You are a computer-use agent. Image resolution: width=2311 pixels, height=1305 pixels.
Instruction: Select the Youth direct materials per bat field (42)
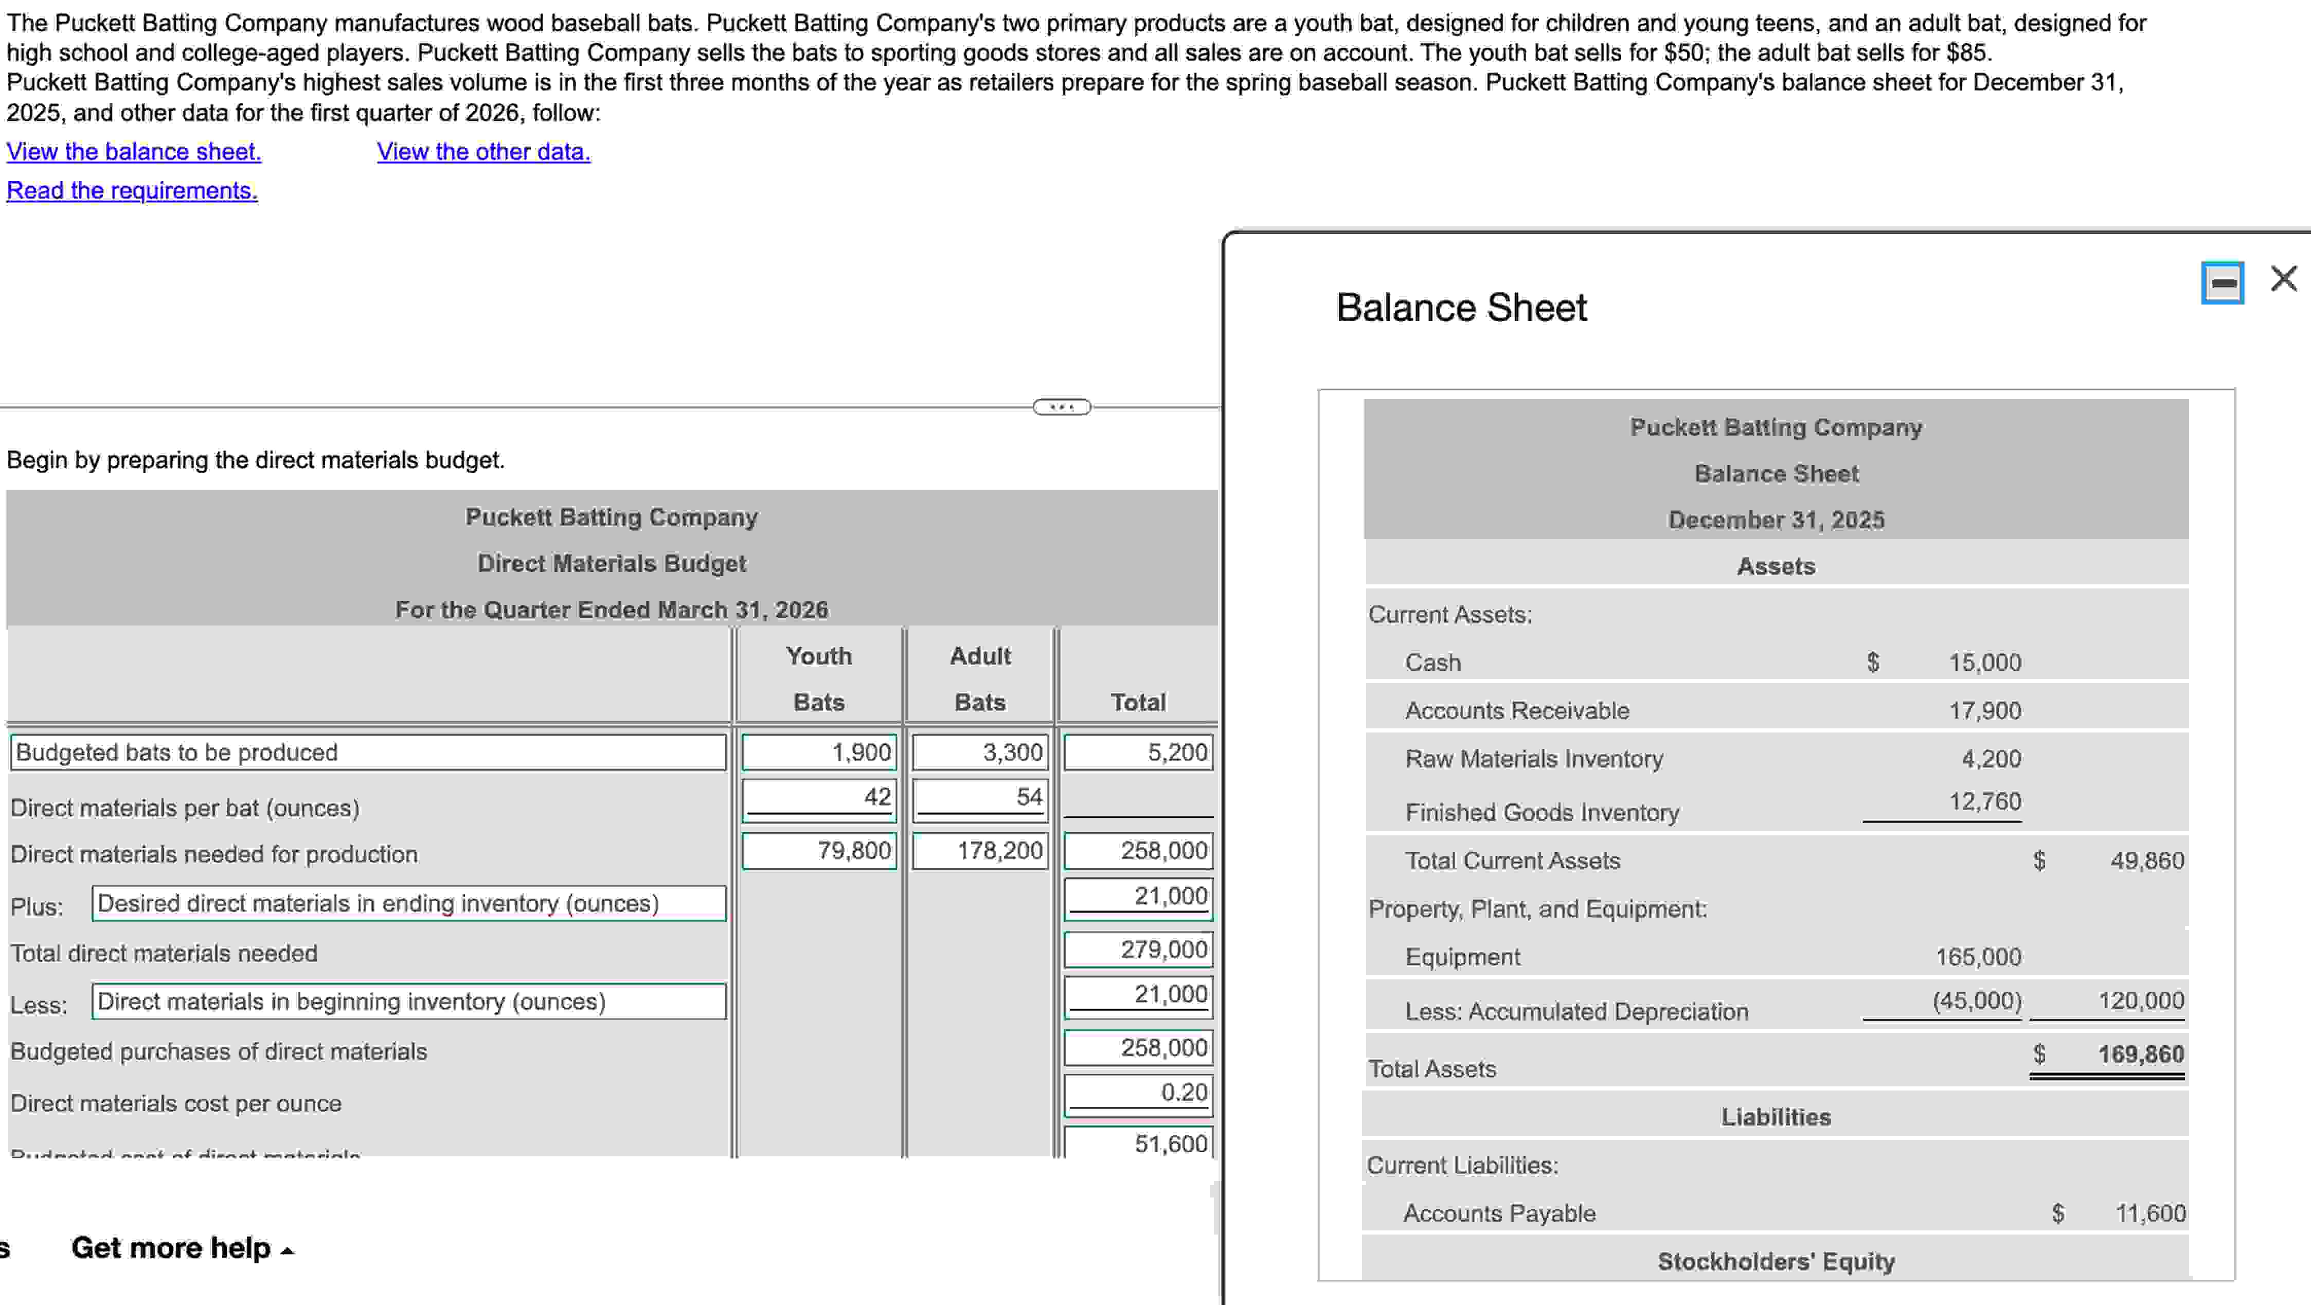click(818, 797)
